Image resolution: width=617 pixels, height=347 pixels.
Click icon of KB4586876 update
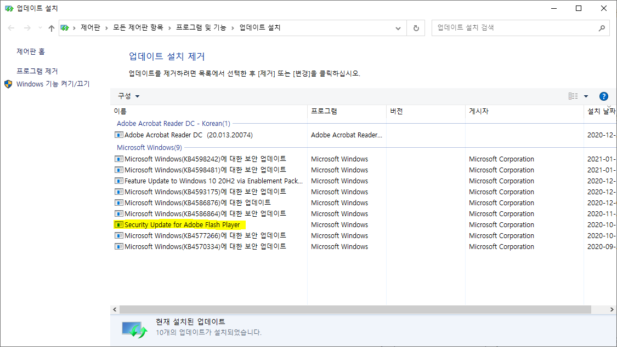pos(118,203)
